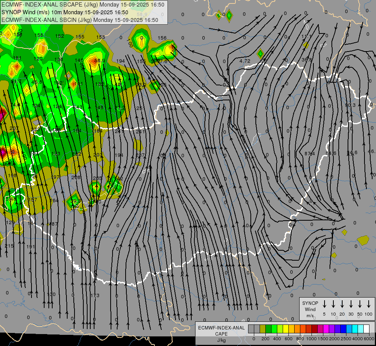Image resolution: width=376 pixels, height=346 pixels.
Task: Click the '90.3' value on the map
Action: tap(350, 105)
